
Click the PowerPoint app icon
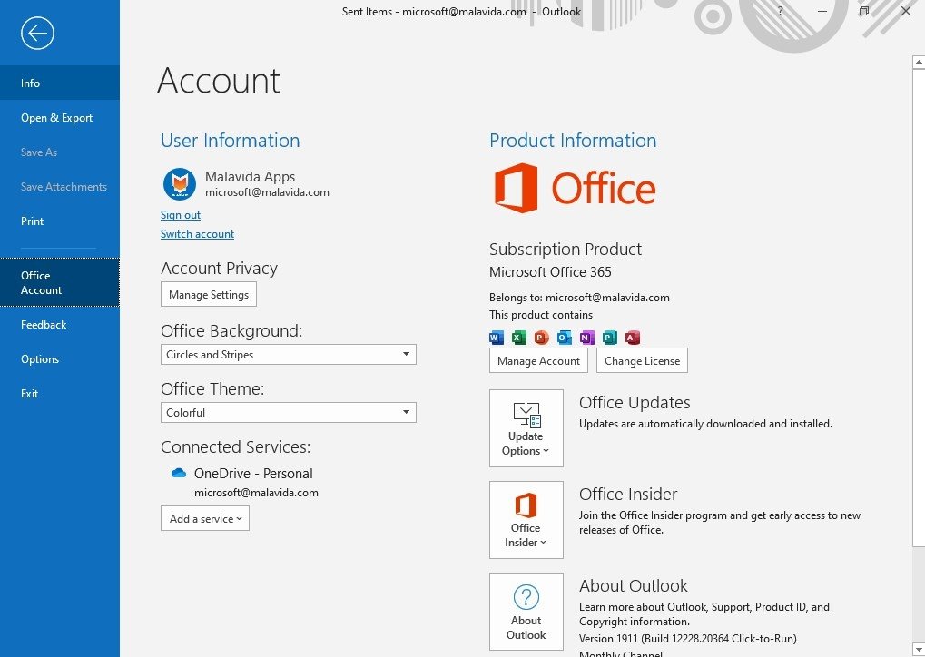(541, 338)
